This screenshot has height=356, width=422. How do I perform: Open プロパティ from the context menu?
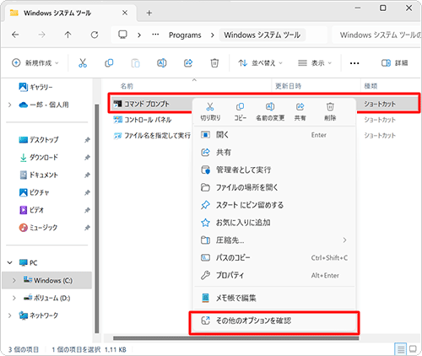(274, 275)
